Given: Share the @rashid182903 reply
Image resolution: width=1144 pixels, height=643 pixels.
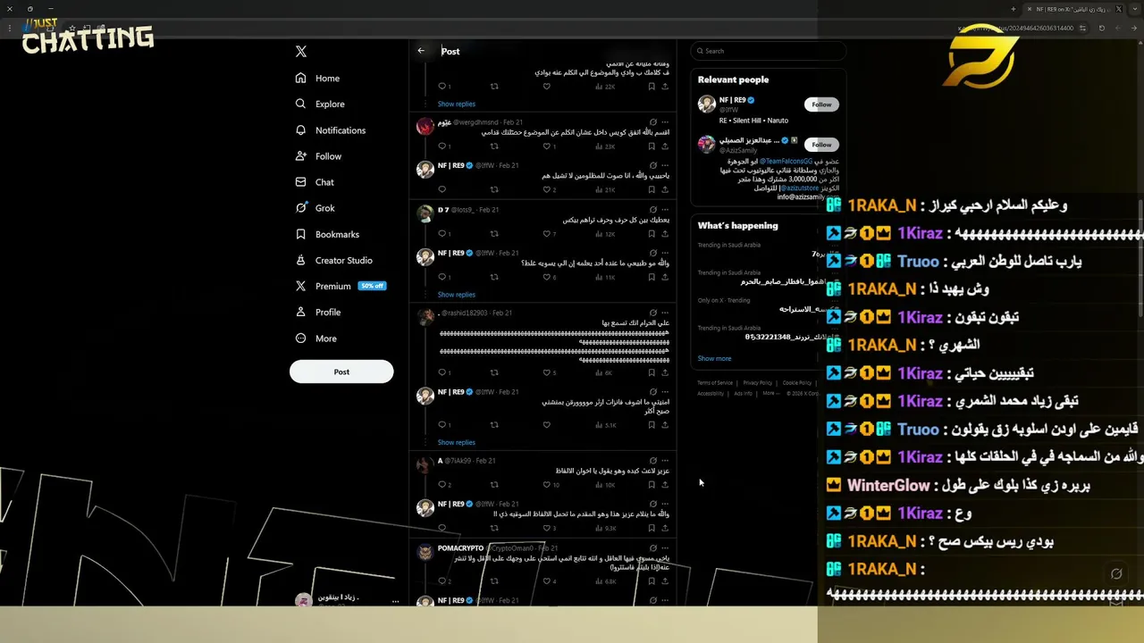Looking at the screenshot, I should [x=665, y=373].
